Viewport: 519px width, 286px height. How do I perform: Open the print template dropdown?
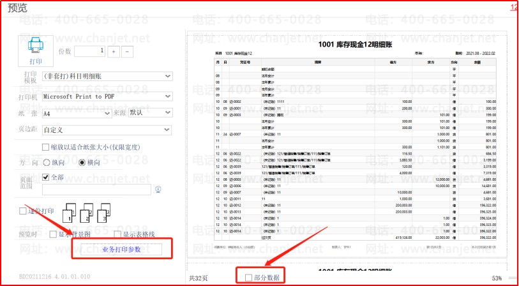click(108, 77)
